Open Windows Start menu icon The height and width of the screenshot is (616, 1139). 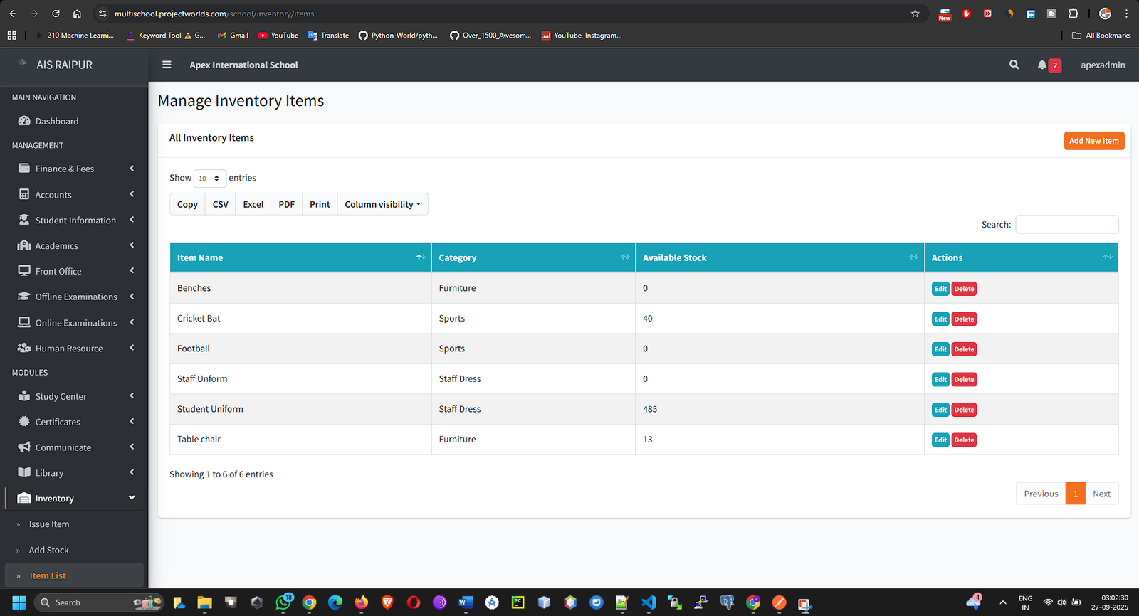point(19,602)
